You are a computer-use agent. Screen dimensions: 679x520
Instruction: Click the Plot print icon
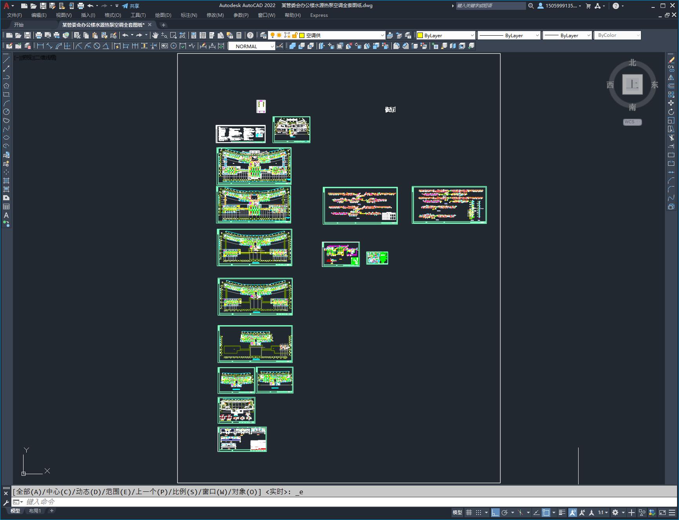coord(39,35)
